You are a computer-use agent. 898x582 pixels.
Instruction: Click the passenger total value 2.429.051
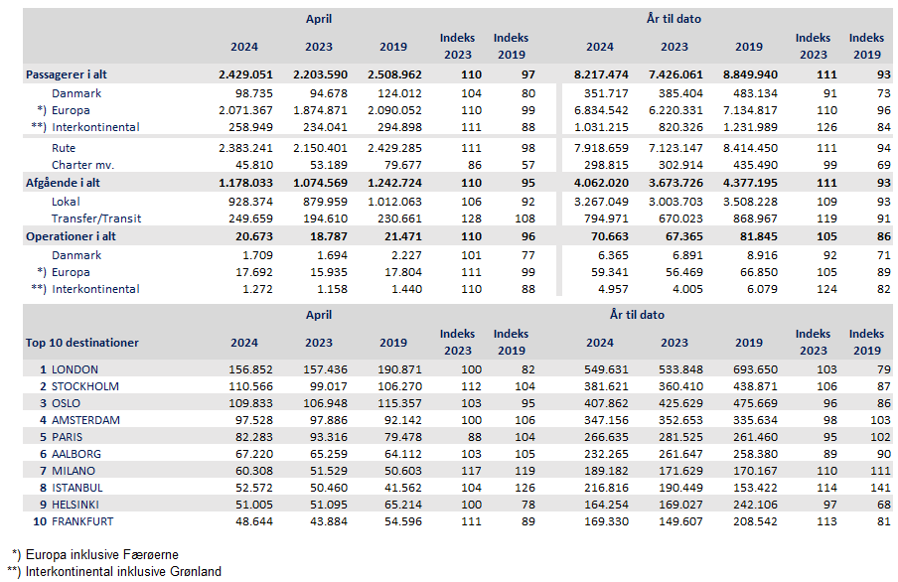coord(244,74)
